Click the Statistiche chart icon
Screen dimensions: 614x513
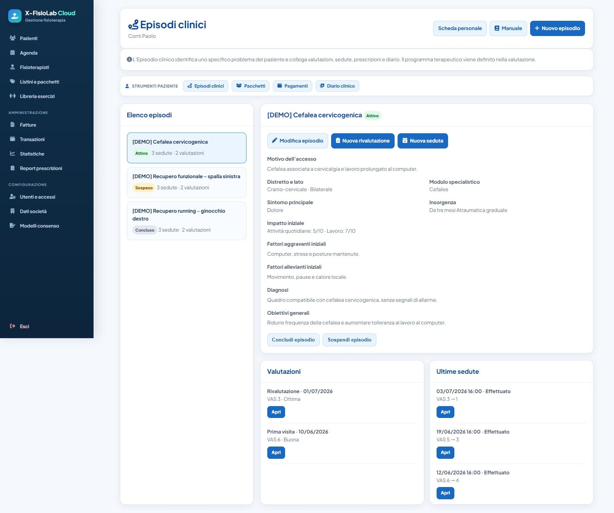coord(13,154)
